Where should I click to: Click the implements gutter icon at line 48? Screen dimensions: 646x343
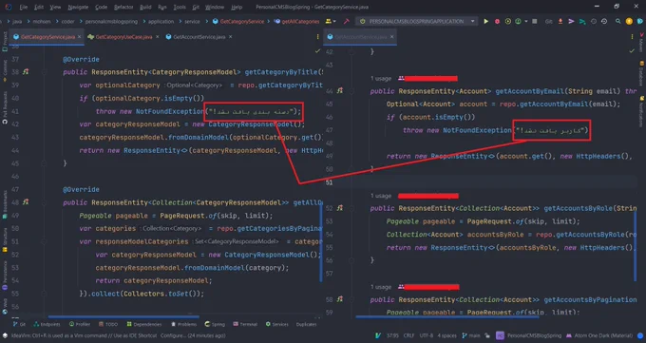26,202
